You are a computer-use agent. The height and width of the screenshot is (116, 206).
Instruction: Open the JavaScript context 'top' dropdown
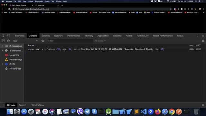(x=25, y=41)
